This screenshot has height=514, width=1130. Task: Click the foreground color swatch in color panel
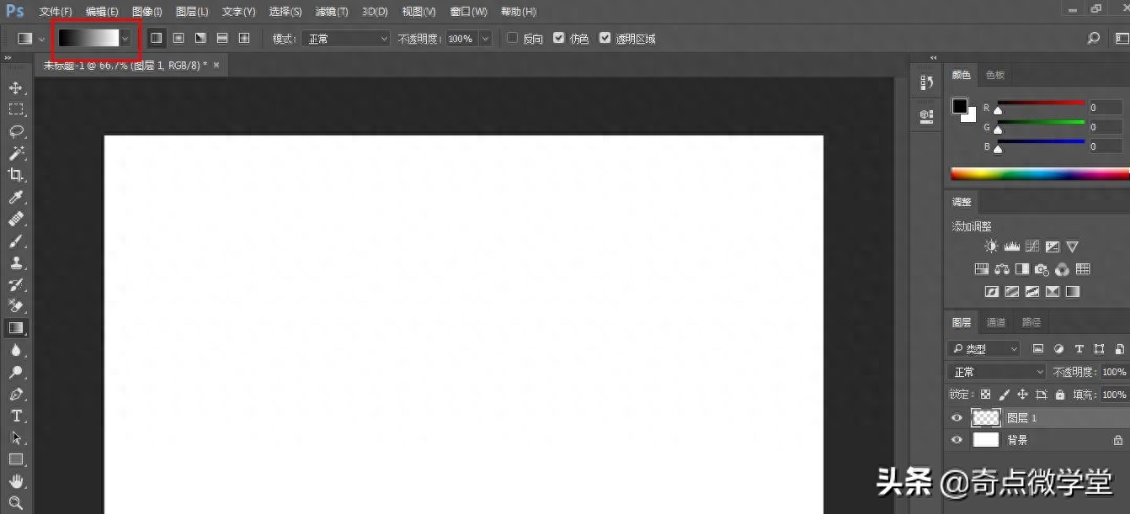point(959,106)
